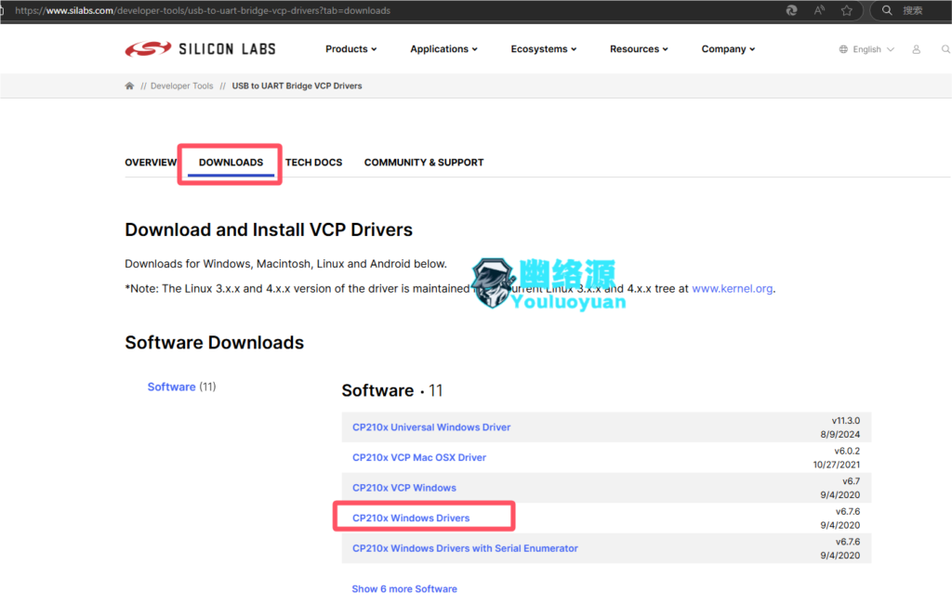Expand the Ecosystems menu

(x=543, y=48)
